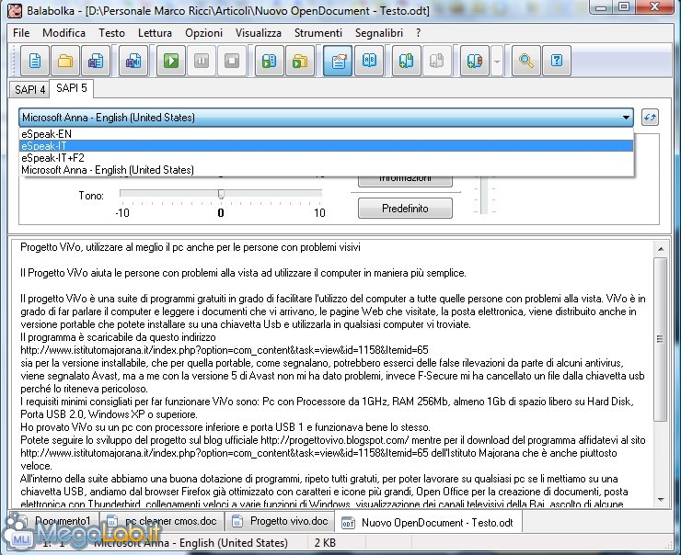681x555 pixels.
Task: Click the 2 KB file size in status bar
Action: (325, 543)
